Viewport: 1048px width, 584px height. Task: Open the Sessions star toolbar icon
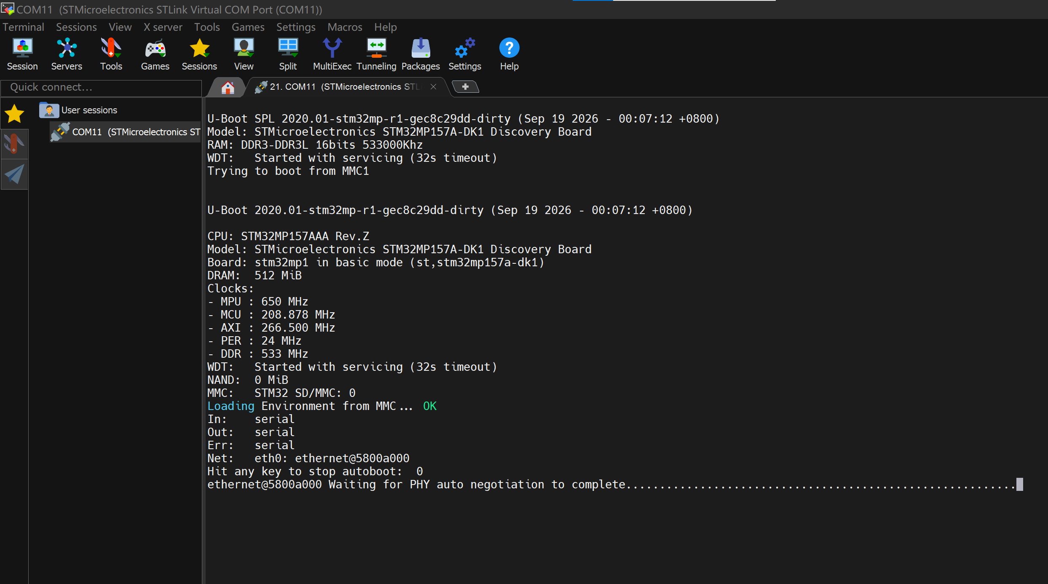(x=199, y=54)
